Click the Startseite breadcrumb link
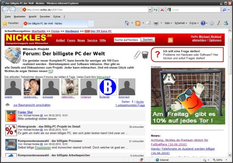The height and width of the screenshot is (163, 233). click(x=39, y=31)
